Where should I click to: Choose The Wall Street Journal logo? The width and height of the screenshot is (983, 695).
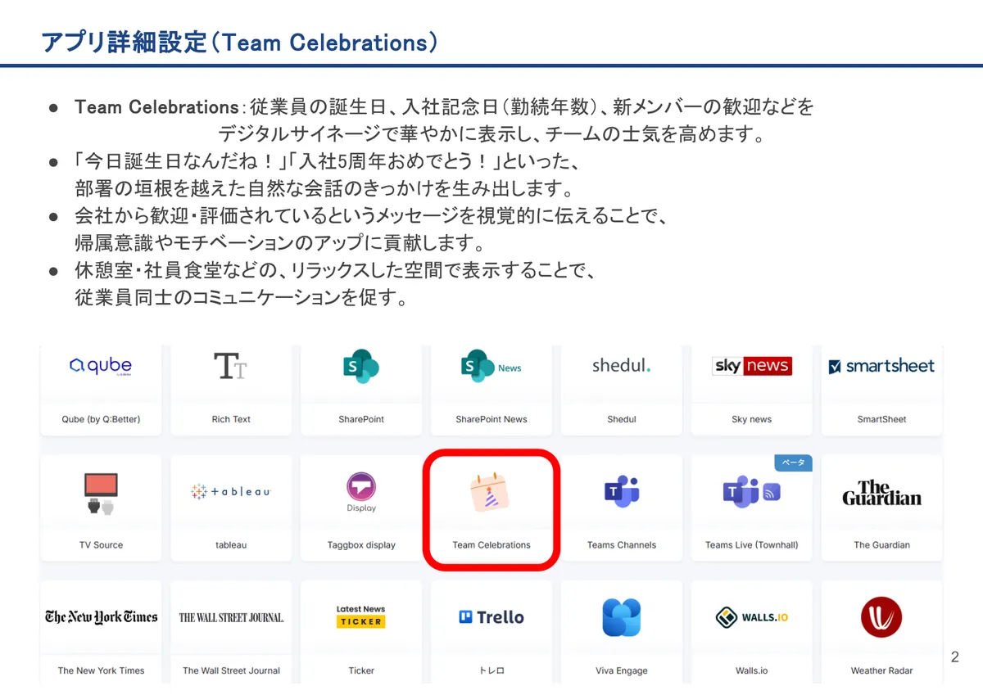pos(231,617)
